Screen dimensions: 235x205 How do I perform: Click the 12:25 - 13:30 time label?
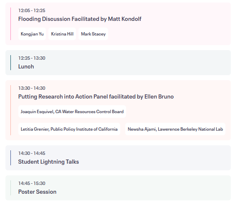coord(32,58)
